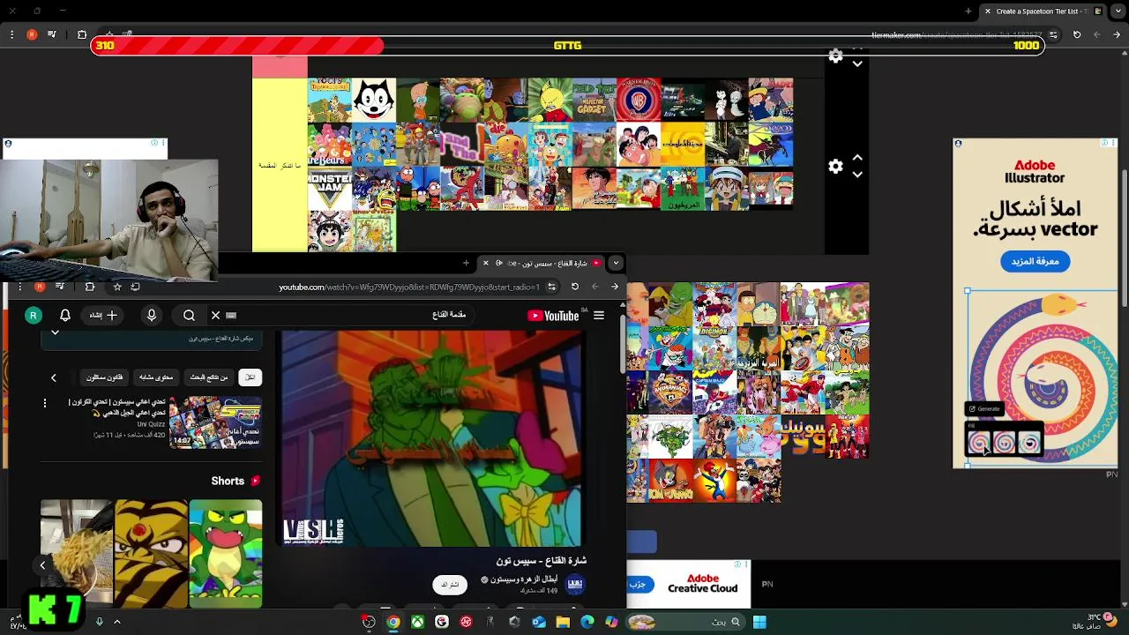Open new tab in YouTube window

466,263
